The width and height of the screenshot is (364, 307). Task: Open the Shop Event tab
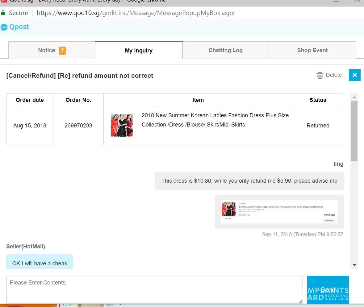pyautogui.click(x=312, y=50)
